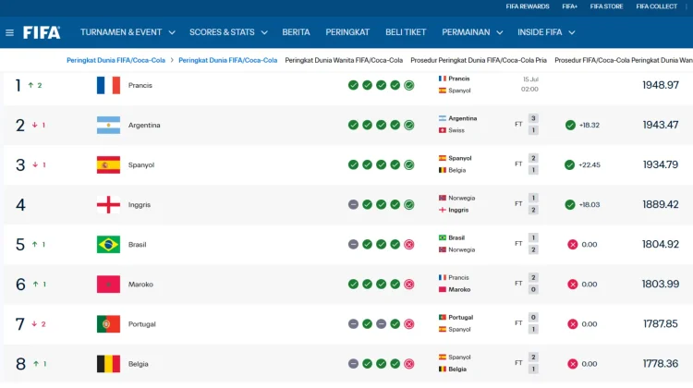Click the points value 1804.92
Viewport: 693px width, 388px height.
coord(661,245)
